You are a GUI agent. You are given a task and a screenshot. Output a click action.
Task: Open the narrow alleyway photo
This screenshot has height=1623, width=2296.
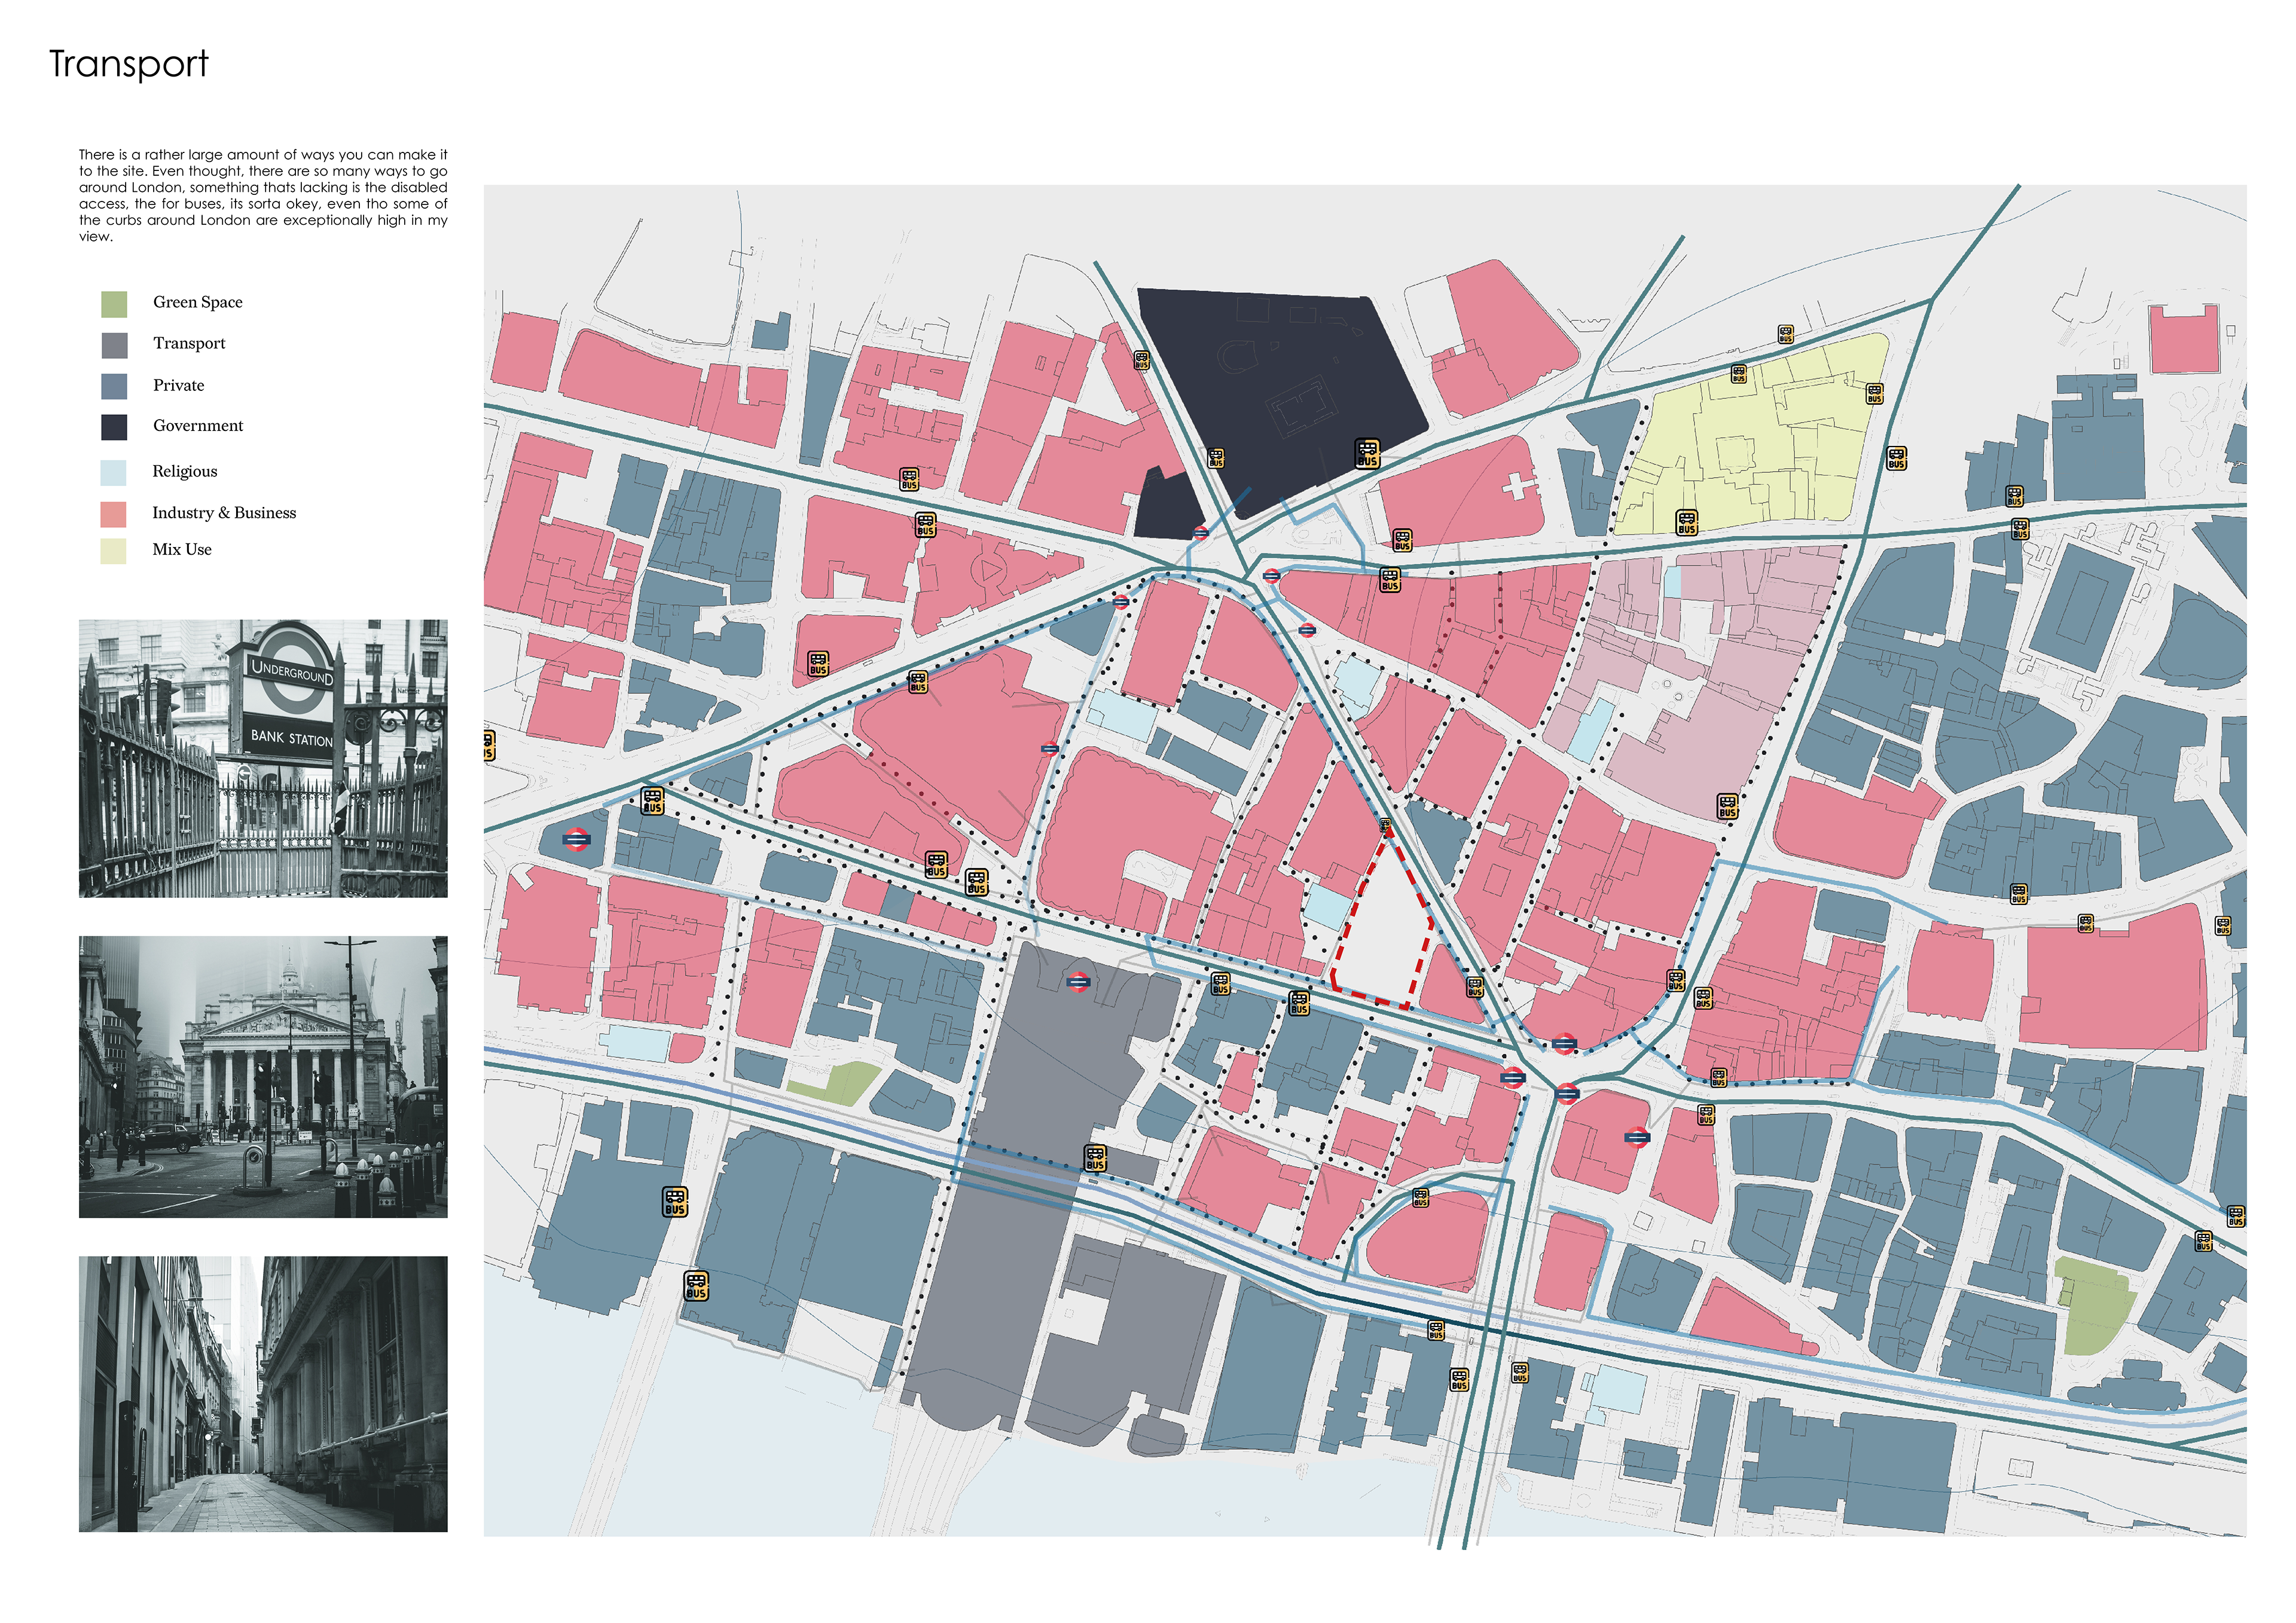point(263,1393)
